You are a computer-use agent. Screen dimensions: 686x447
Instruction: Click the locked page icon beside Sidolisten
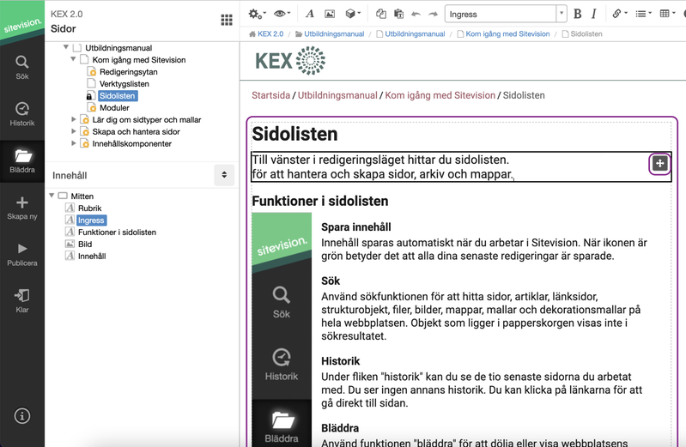(x=90, y=96)
